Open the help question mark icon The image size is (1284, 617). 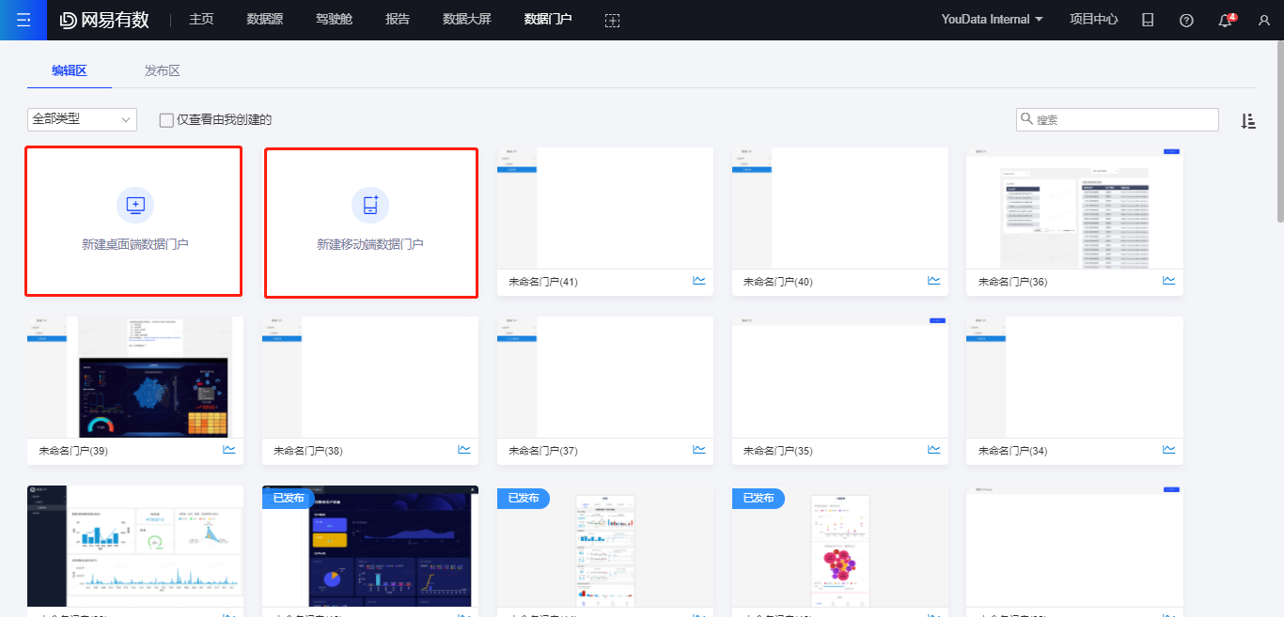[x=1186, y=20]
